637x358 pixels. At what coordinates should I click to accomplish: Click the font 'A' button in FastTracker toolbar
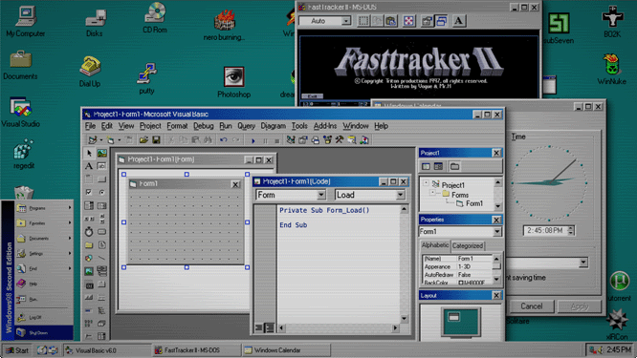[459, 21]
